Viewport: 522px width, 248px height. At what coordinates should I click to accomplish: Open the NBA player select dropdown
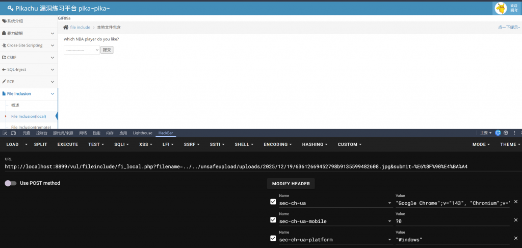[82, 50]
